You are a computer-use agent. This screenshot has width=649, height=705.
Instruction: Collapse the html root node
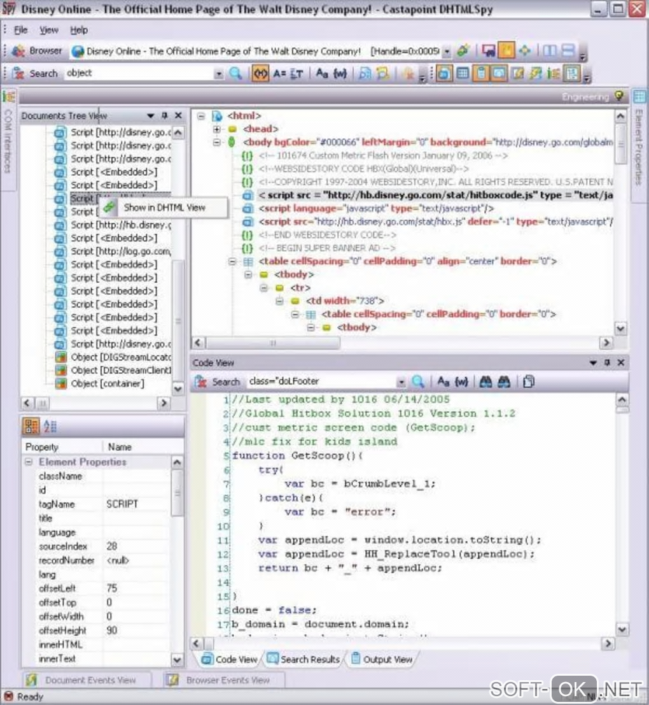coord(201,116)
